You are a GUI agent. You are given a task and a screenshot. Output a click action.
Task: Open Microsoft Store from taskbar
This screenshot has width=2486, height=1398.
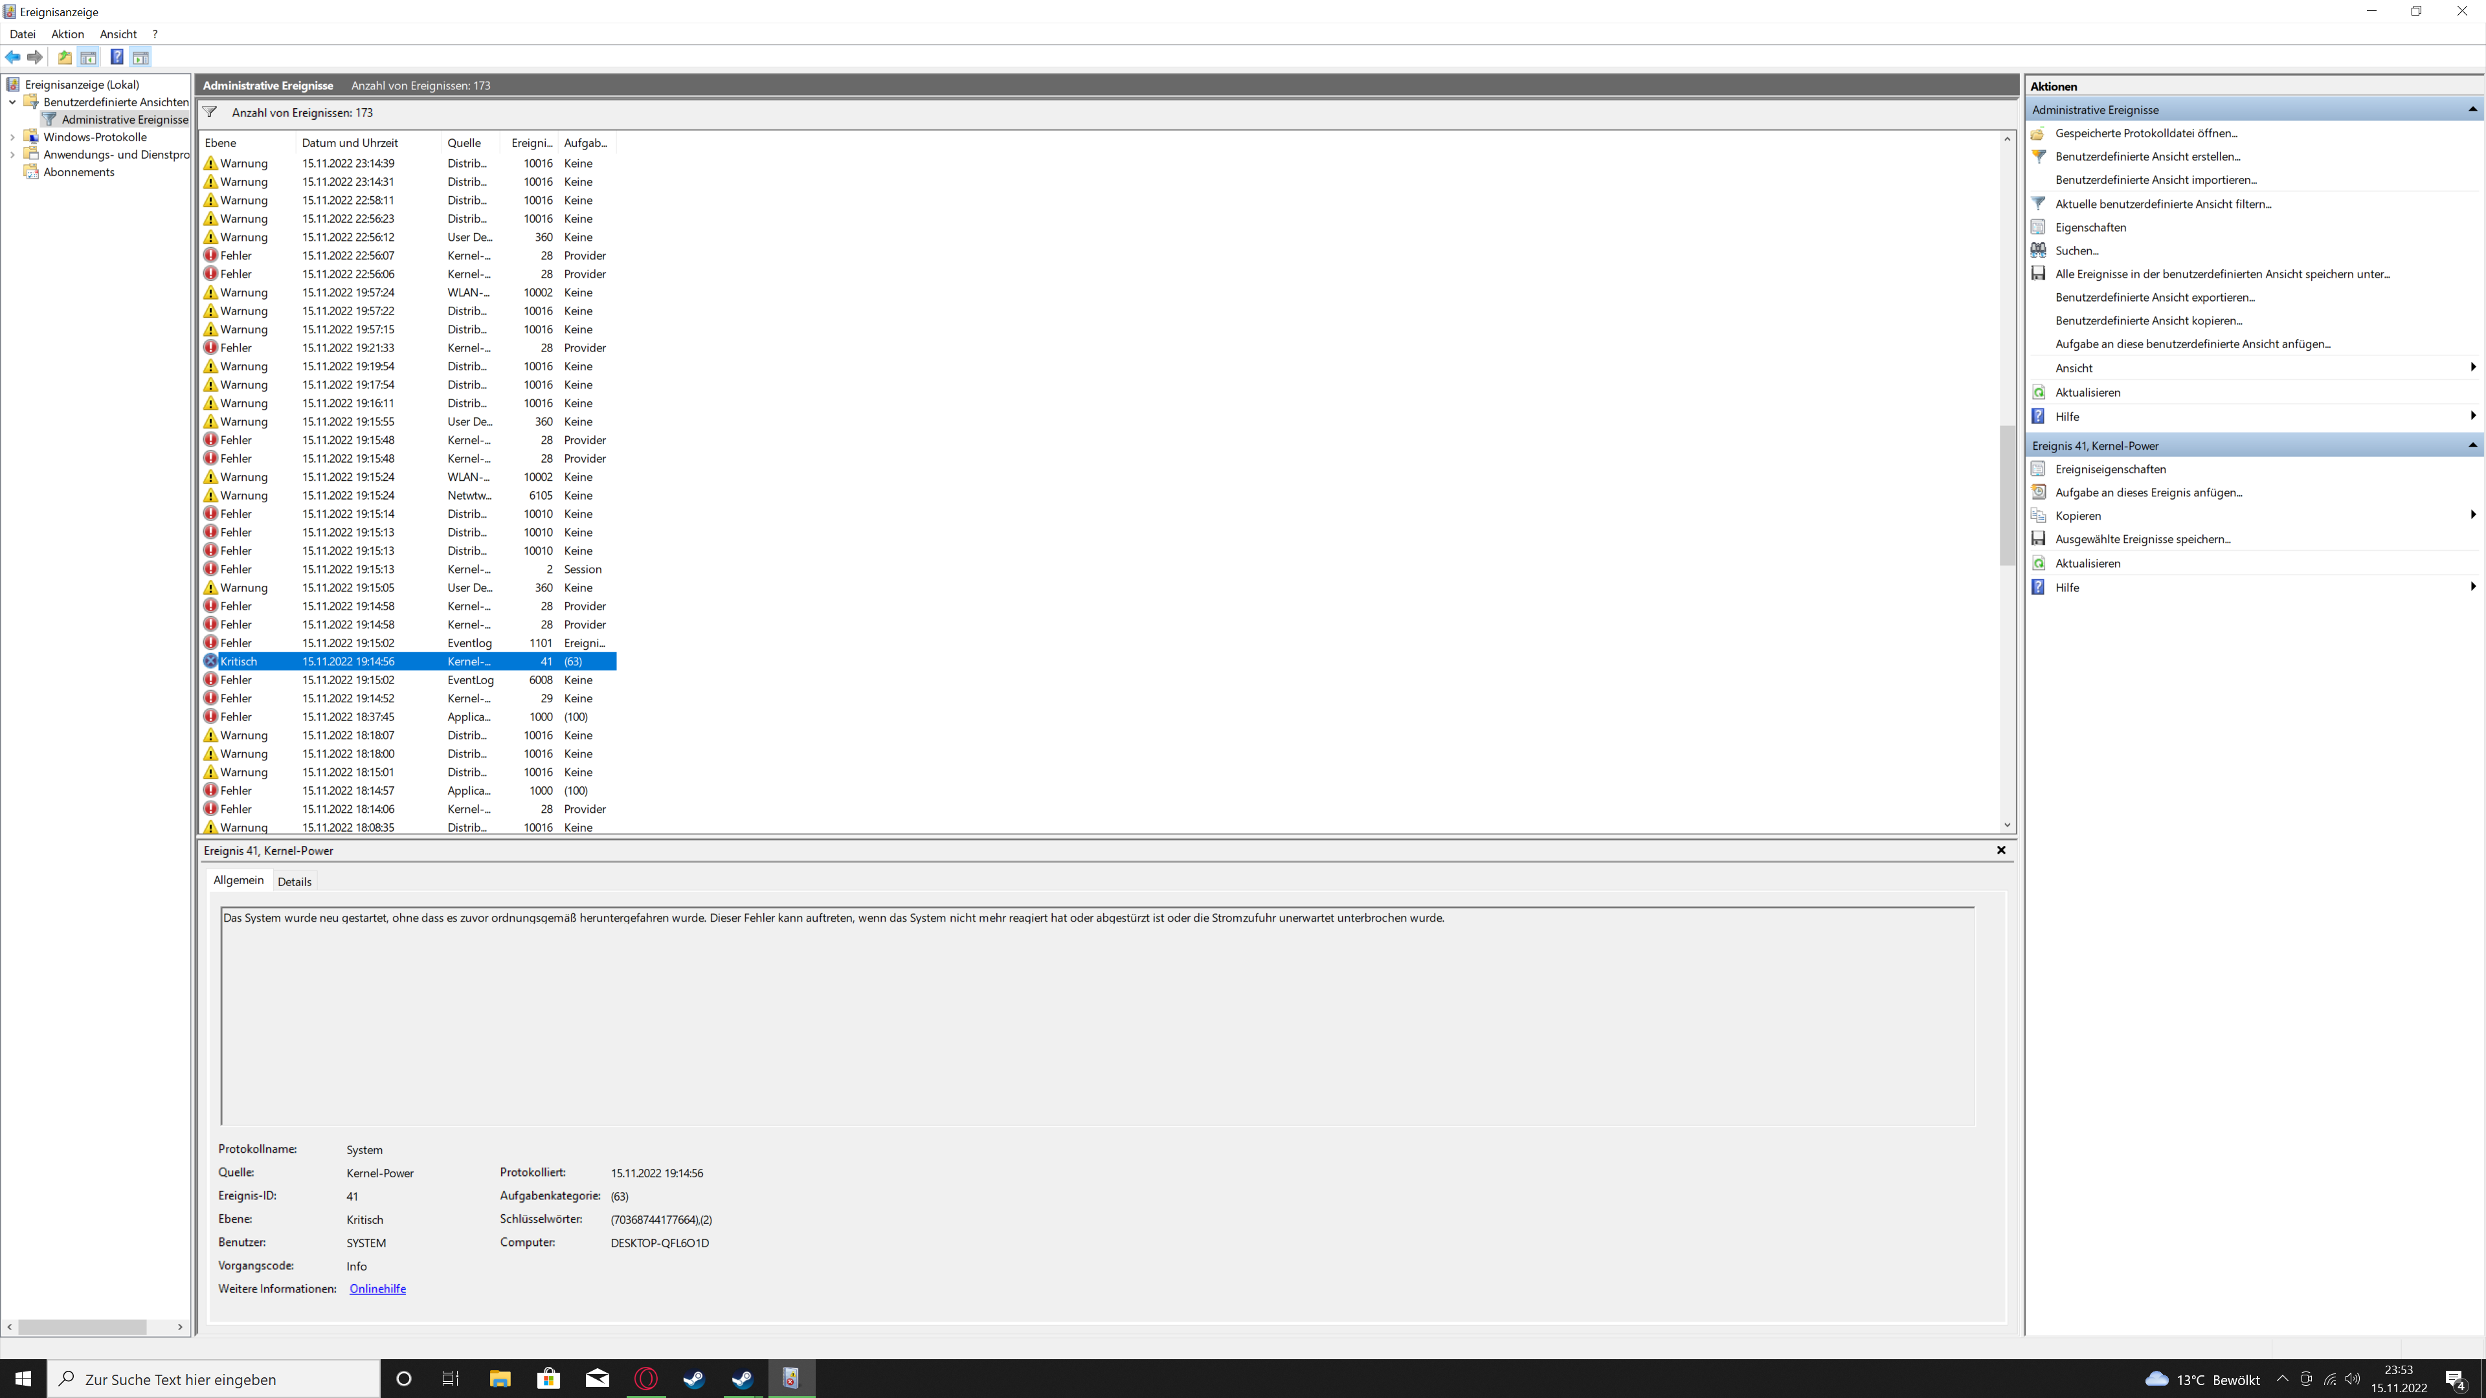coord(548,1379)
